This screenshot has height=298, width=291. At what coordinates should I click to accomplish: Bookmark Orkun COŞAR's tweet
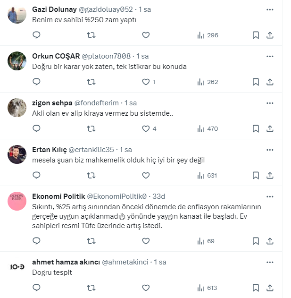click(256, 82)
